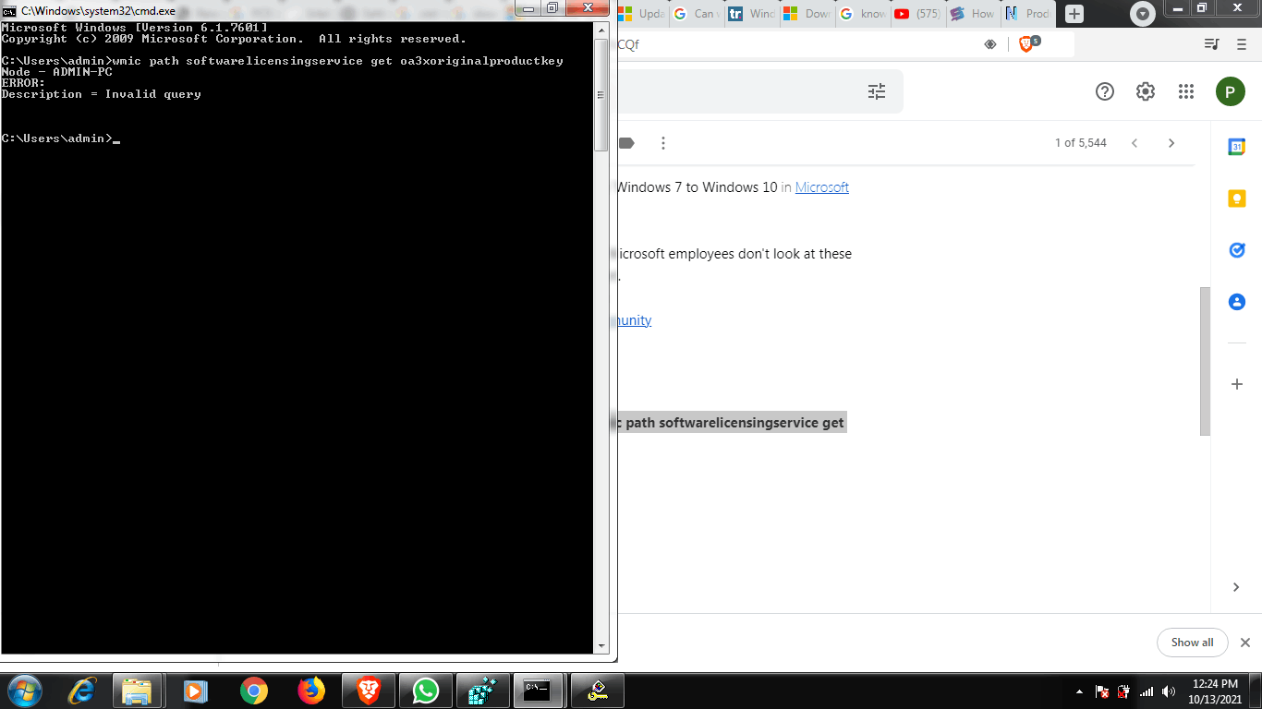Viewport: 1262px width, 709px height.
Task: Go to older email arrow
Action: click(1171, 143)
